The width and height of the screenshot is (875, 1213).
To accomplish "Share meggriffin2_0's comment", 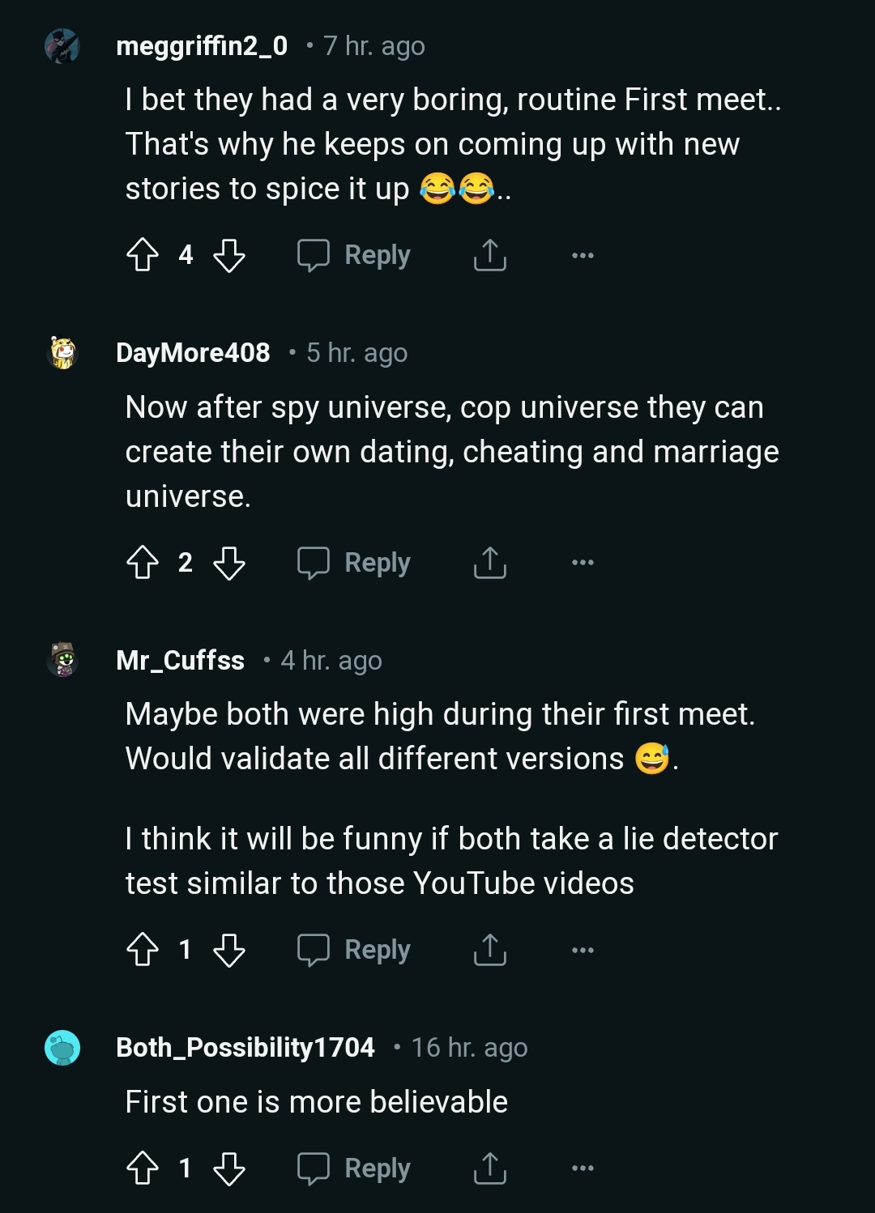I will tap(488, 254).
